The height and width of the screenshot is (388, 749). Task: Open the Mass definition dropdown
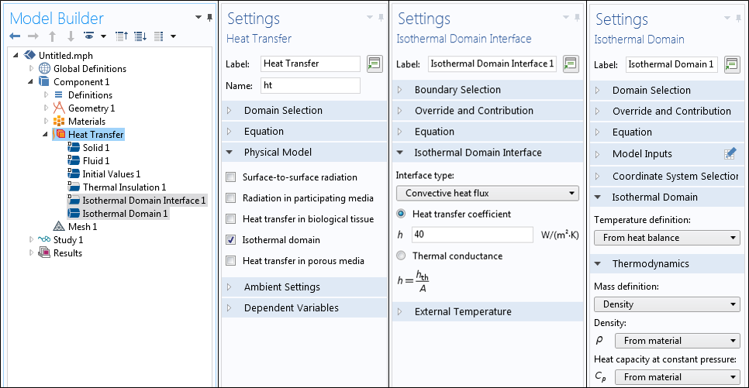tap(667, 304)
